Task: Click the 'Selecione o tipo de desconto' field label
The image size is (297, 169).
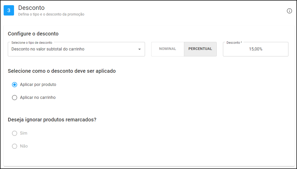Action: (32, 43)
